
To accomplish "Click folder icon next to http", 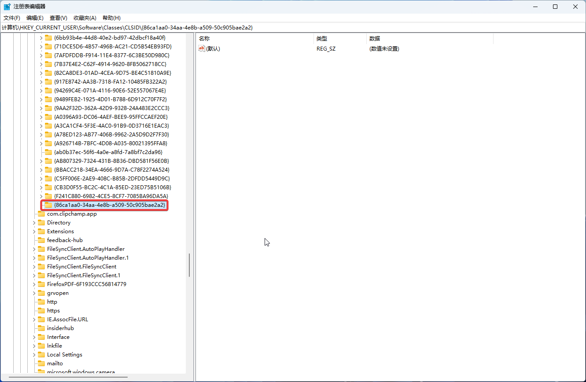I will [41, 302].
